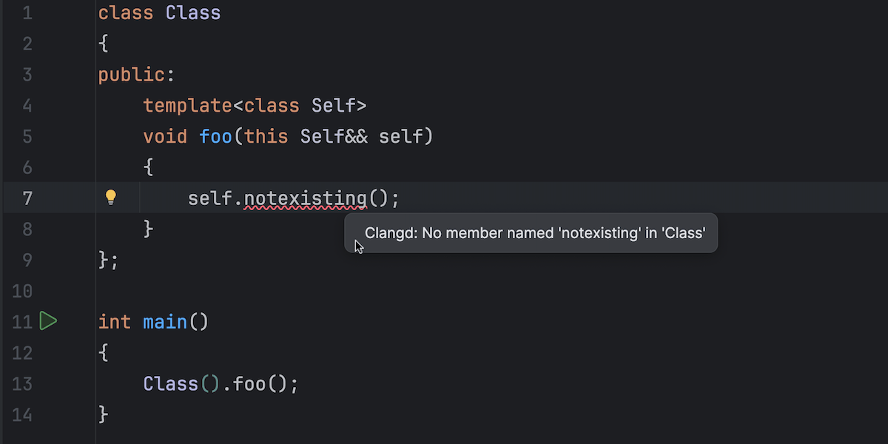Image resolution: width=888 pixels, height=444 pixels.
Task: Click the underlined notexisting identifier
Action: 305,198
